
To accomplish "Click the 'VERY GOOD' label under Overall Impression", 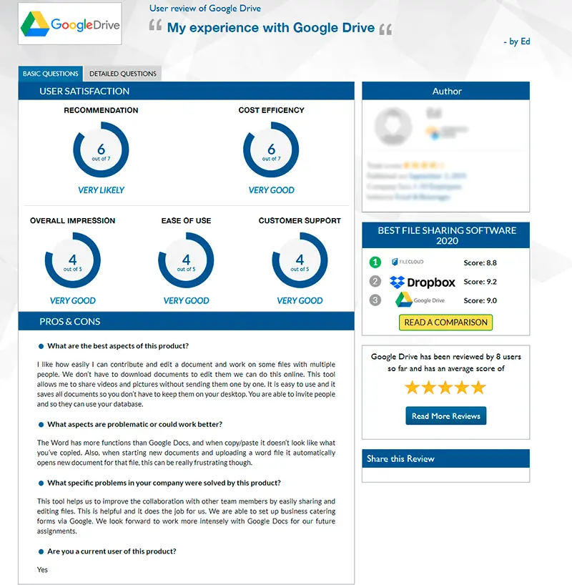I will (73, 300).
